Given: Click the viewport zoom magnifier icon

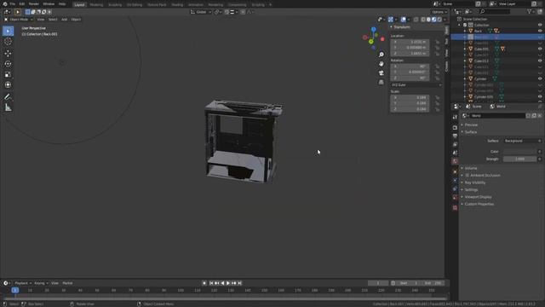Looking at the screenshot, I should pyautogui.click(x=381, y=55).
